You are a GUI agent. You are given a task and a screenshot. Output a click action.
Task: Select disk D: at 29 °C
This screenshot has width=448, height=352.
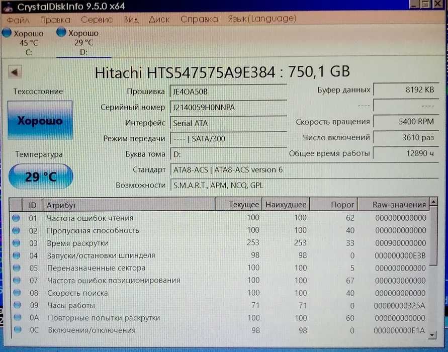83,42
